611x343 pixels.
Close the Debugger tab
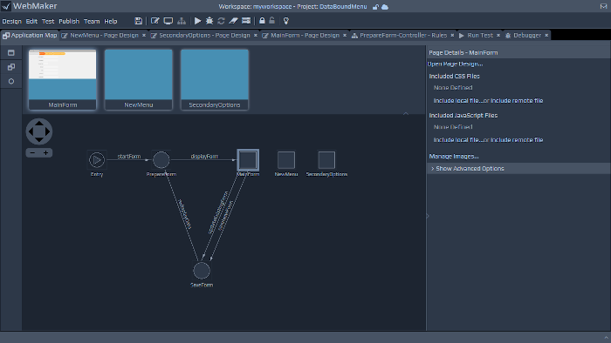pyautogui.click(x=546, y=36)
